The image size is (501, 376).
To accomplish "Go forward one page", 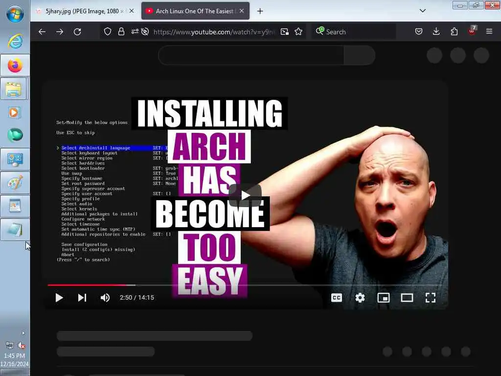I will (x=60, y=32).
